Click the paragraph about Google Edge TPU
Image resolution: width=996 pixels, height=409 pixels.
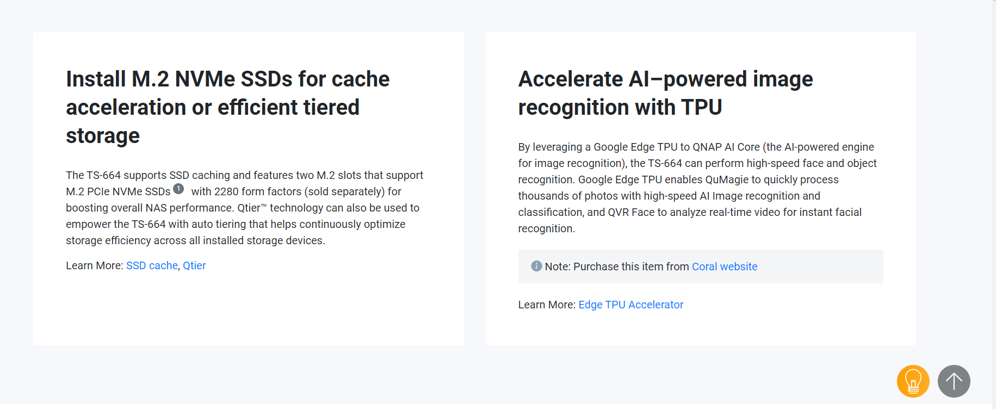[697, 188]
